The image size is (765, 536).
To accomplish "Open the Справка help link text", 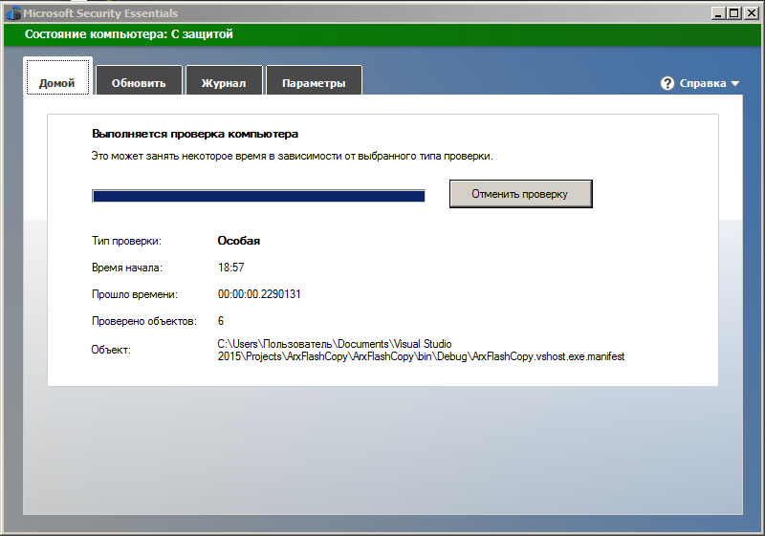I will (x=702, y=83).
